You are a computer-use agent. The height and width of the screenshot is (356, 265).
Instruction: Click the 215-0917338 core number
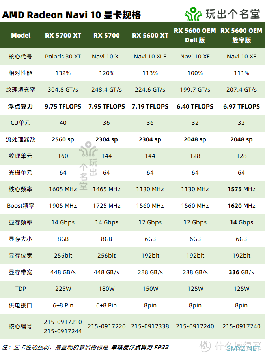tap(150, 326)
